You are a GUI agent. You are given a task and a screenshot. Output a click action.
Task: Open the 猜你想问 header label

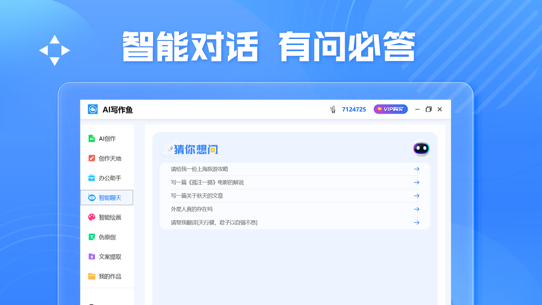(195, 149)
